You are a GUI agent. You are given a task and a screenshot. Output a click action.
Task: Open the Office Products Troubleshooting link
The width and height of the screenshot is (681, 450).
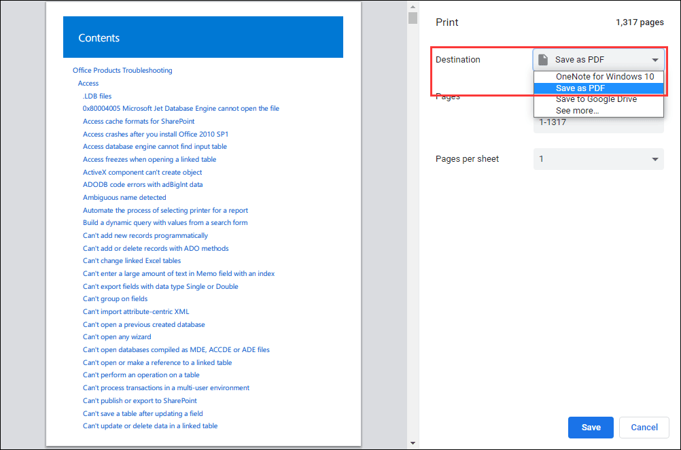122,71
